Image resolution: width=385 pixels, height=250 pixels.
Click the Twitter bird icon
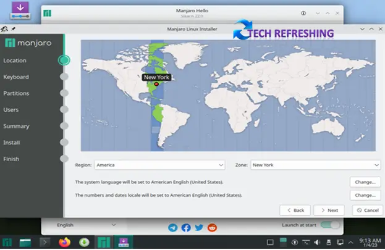(199, 228)
